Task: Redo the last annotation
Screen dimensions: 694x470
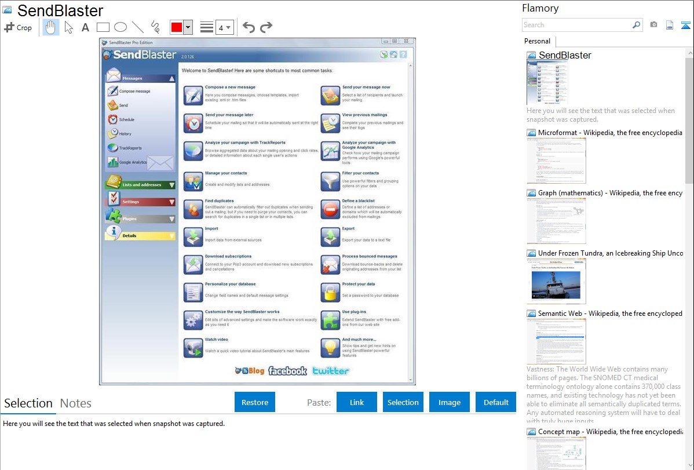Action: pos(266,27)
